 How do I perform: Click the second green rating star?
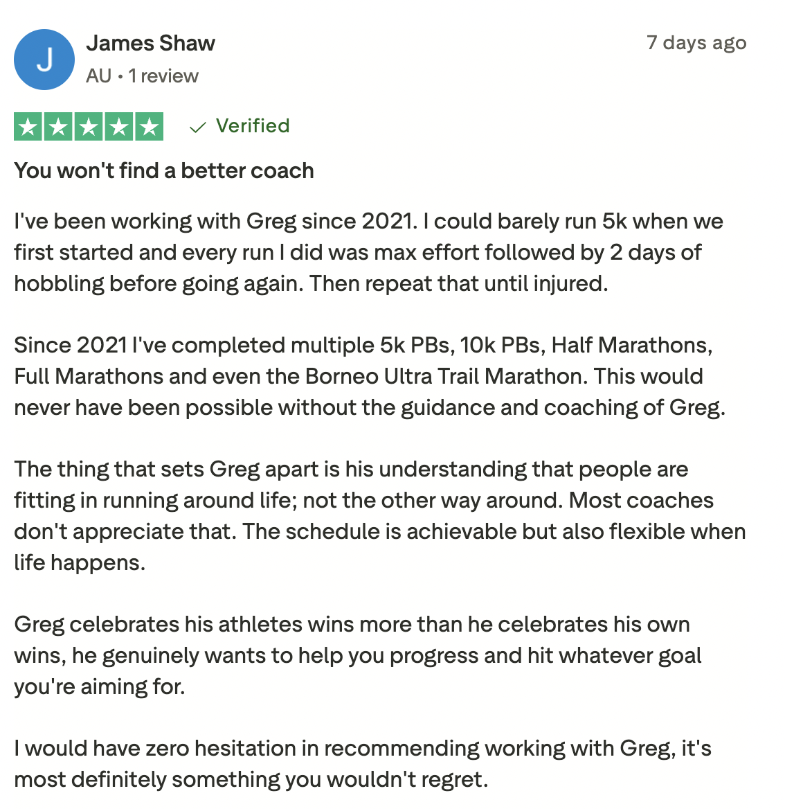point(58,126)
